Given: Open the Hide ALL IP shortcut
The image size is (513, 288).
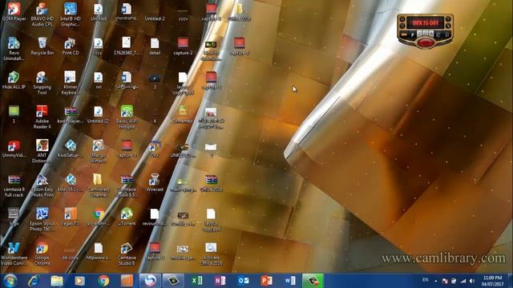Looking at the screenshot, I should click(14, 80).
